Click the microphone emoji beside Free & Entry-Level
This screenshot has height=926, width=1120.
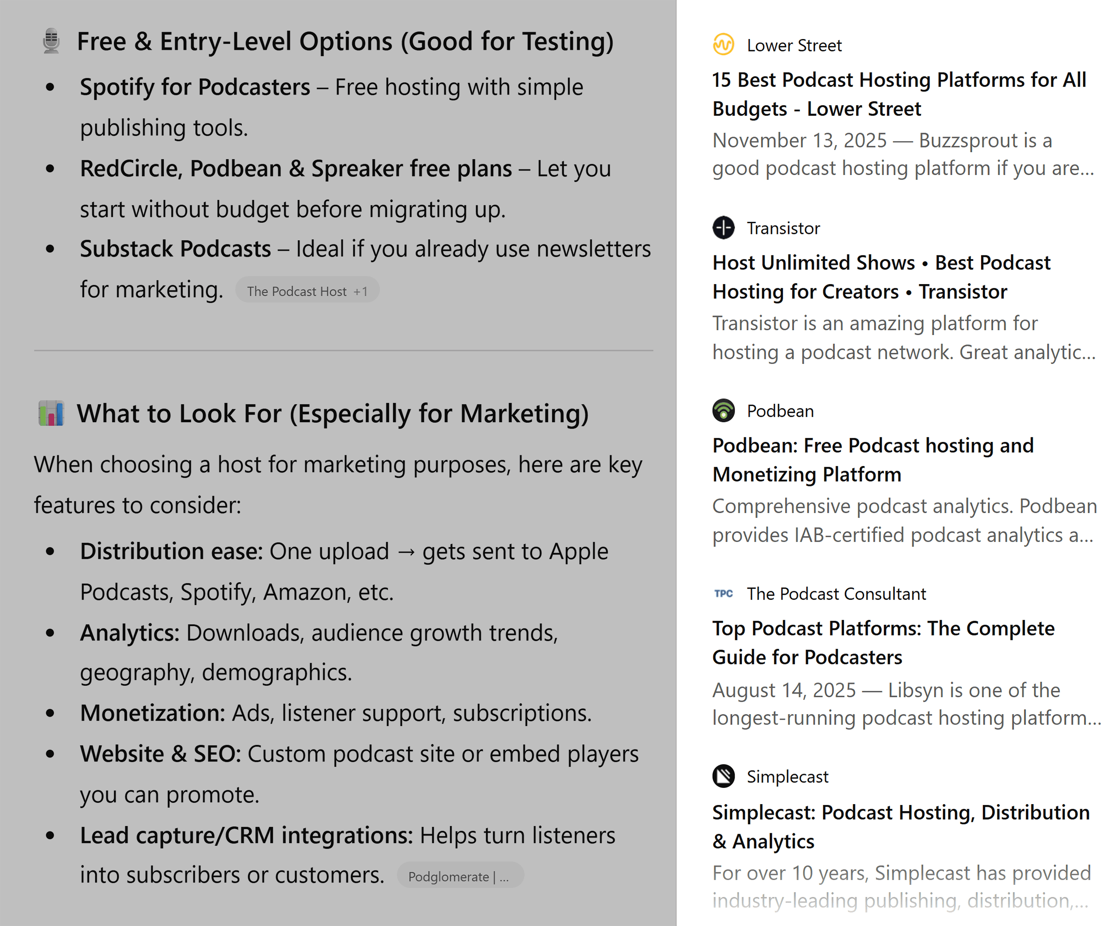51,41
